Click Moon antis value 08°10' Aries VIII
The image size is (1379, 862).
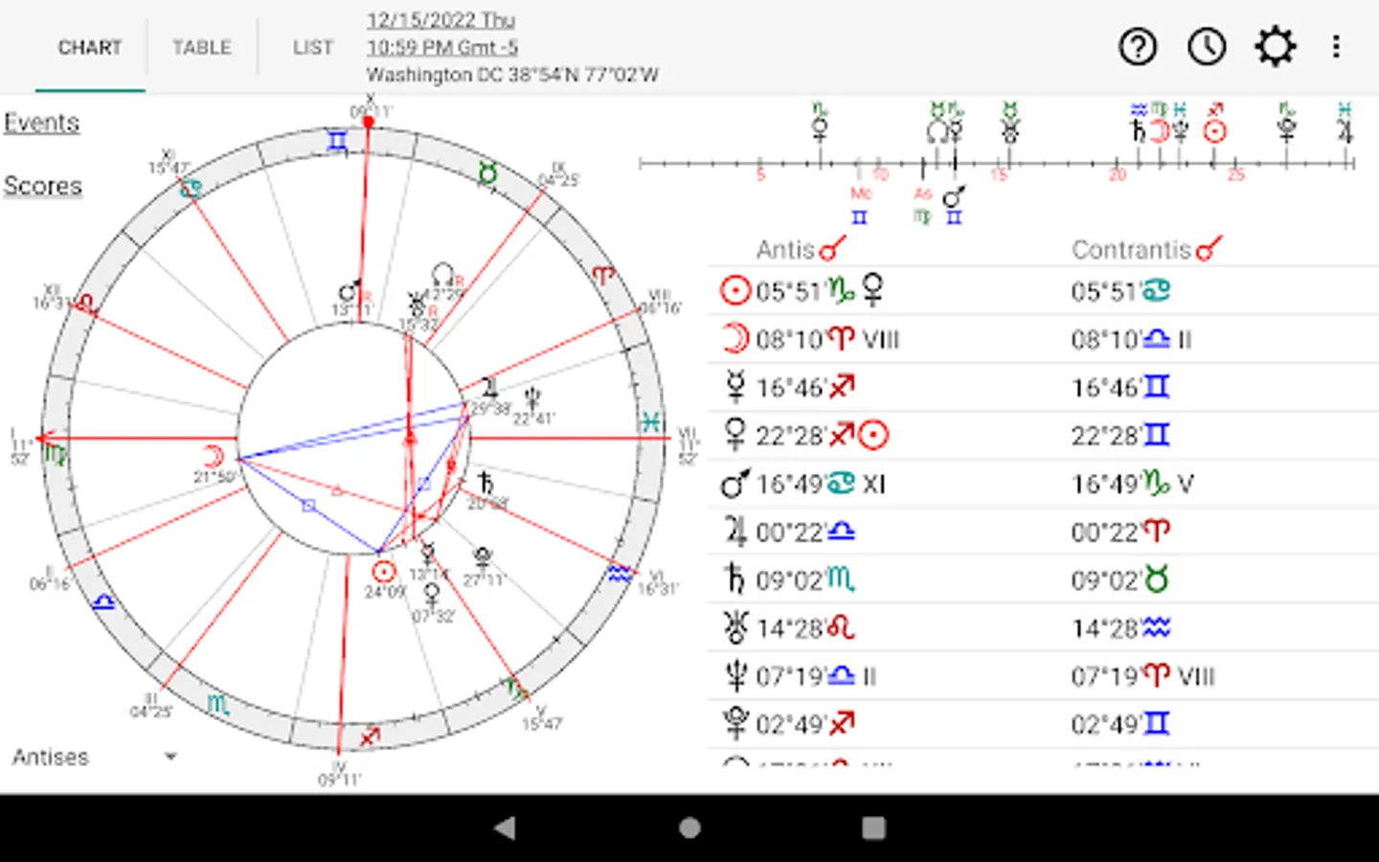[827, 339]
